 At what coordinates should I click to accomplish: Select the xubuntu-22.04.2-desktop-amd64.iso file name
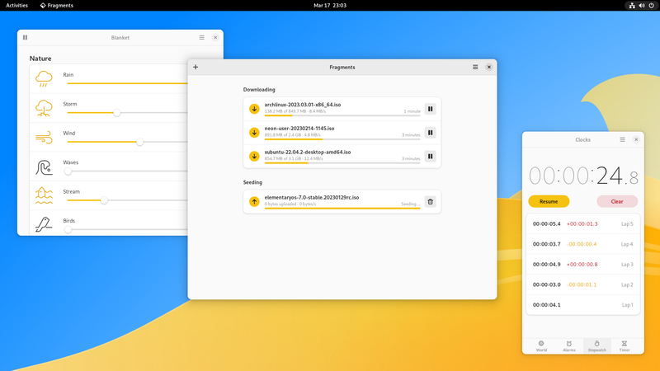[x=308, y=152]
